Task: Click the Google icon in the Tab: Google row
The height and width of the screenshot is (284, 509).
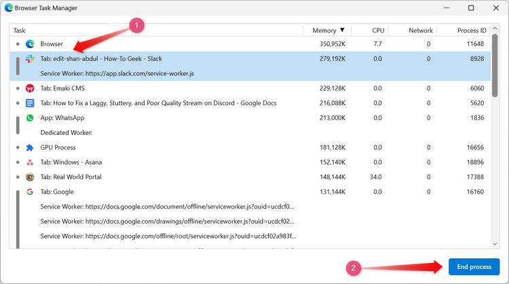Action: tap(30, 192)
